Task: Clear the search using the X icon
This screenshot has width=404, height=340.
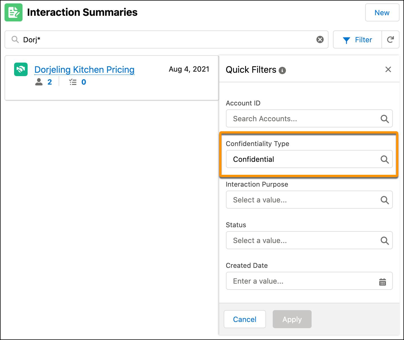Action: (x=320, y=39)
